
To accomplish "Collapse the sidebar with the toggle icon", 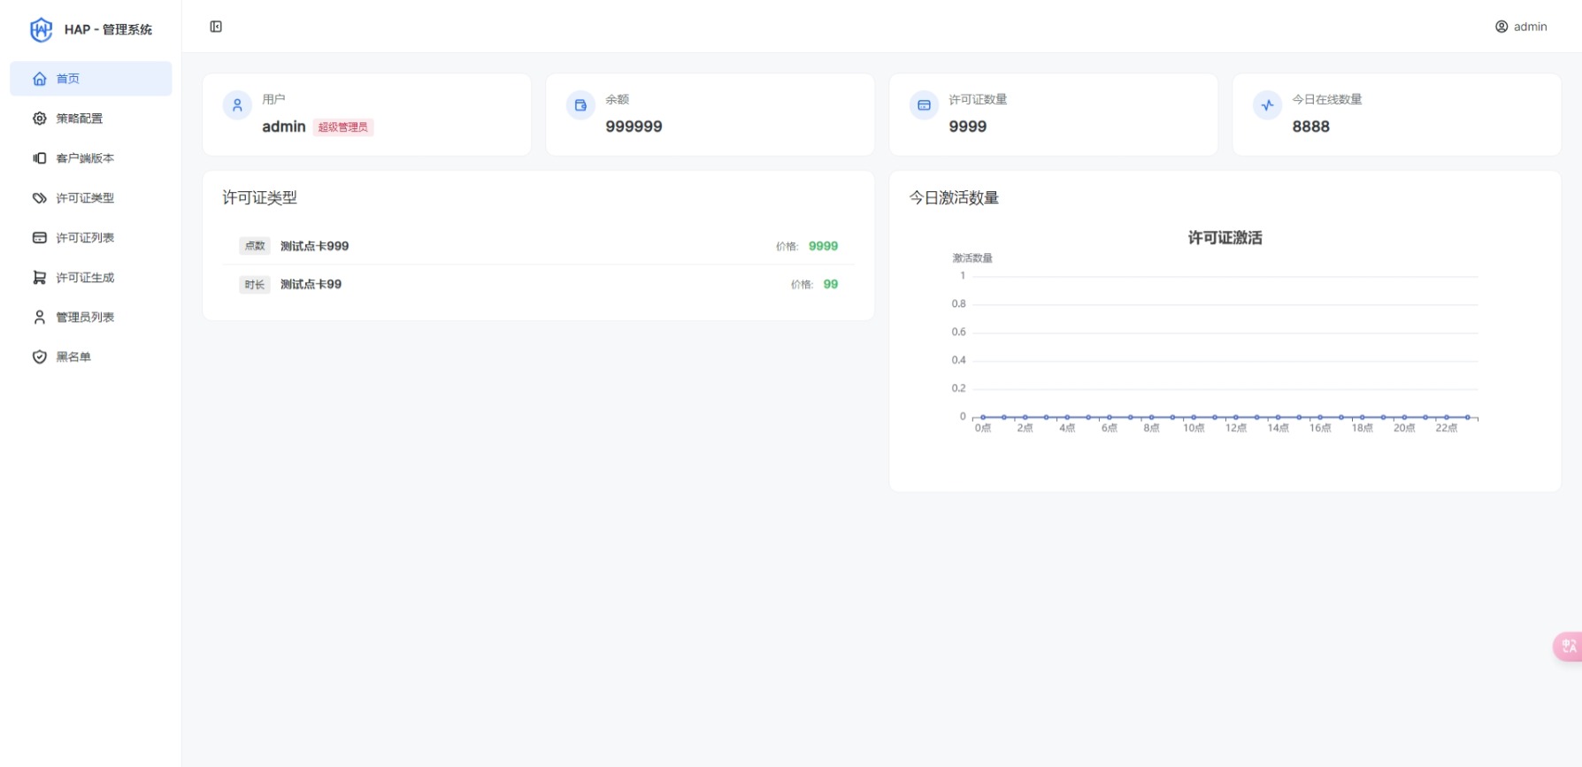I will point(216,27).
